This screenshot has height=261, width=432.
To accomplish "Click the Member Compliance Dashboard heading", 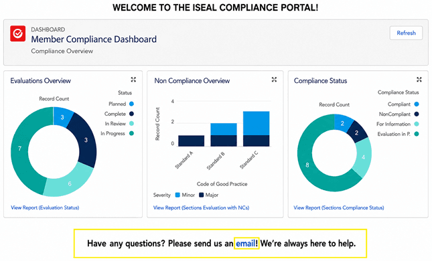I will (94, 39).
